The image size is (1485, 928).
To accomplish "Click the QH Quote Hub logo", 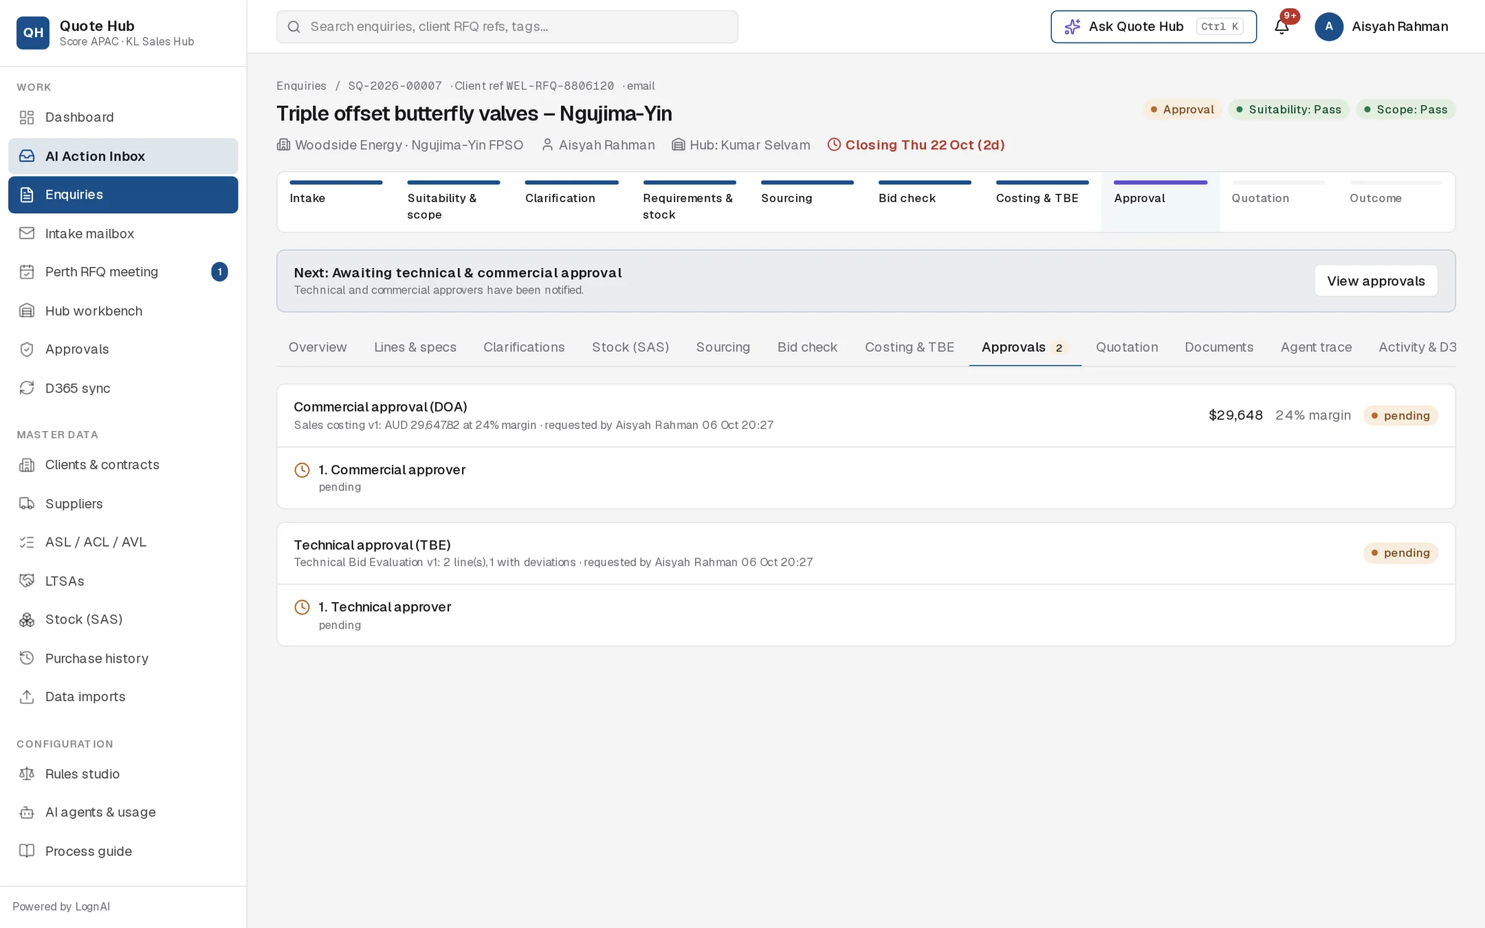I will (x=33, y=33).
